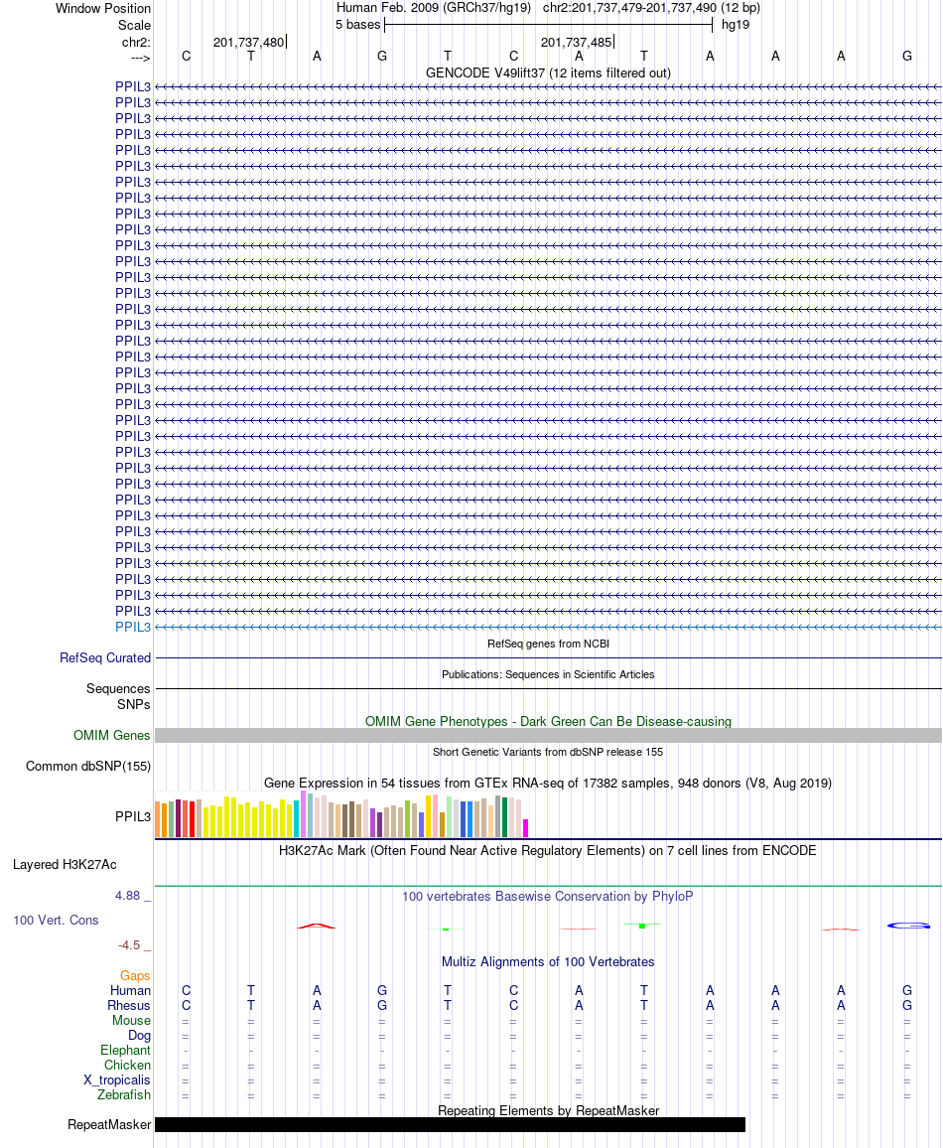The image size is (943, 1148).
Task: Click the ---> base sequence direction label
Action: click(141, 58)
